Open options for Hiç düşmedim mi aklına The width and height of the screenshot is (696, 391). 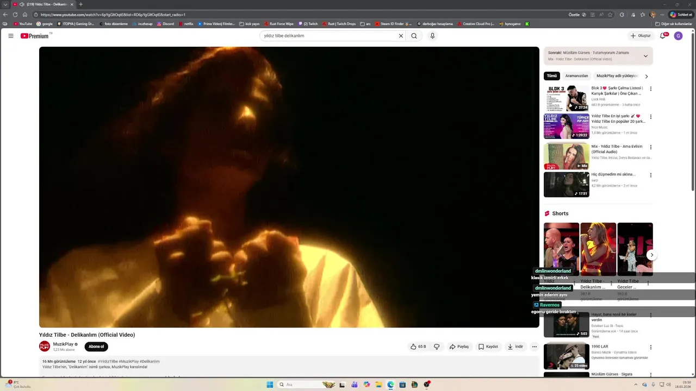(651, 175)
